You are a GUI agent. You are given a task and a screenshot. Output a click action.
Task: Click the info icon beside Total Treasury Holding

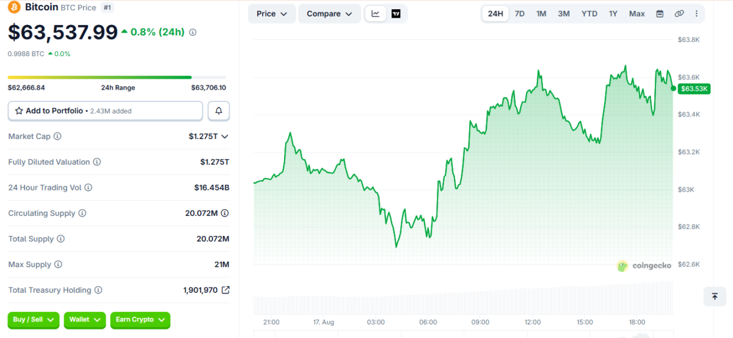(98, 290)
